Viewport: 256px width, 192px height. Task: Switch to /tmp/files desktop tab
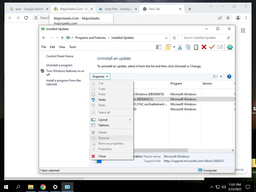coord(117,9)
